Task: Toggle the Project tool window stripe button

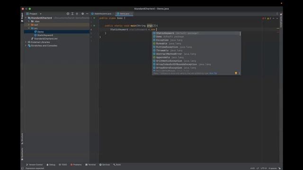Action: pyautogui.click(x=22, y=17)
